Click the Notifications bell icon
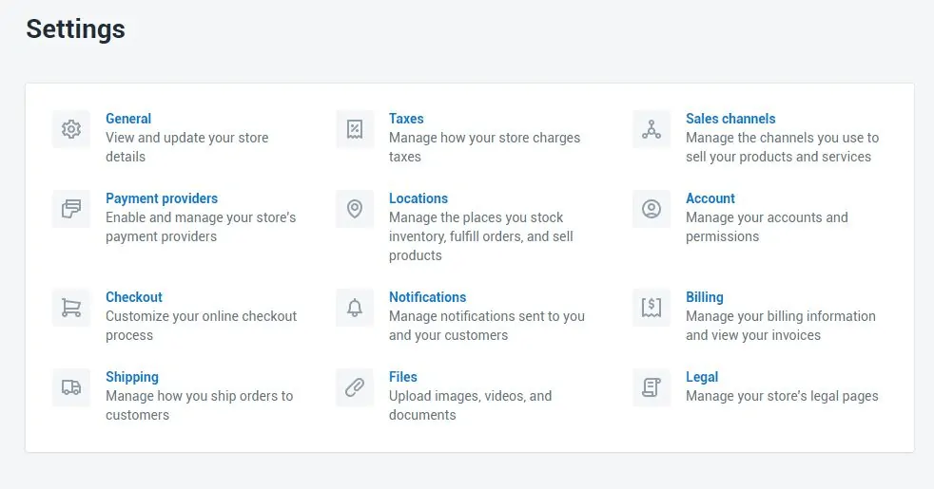Viewport: 934px width, 489px height. click(355, 308)
